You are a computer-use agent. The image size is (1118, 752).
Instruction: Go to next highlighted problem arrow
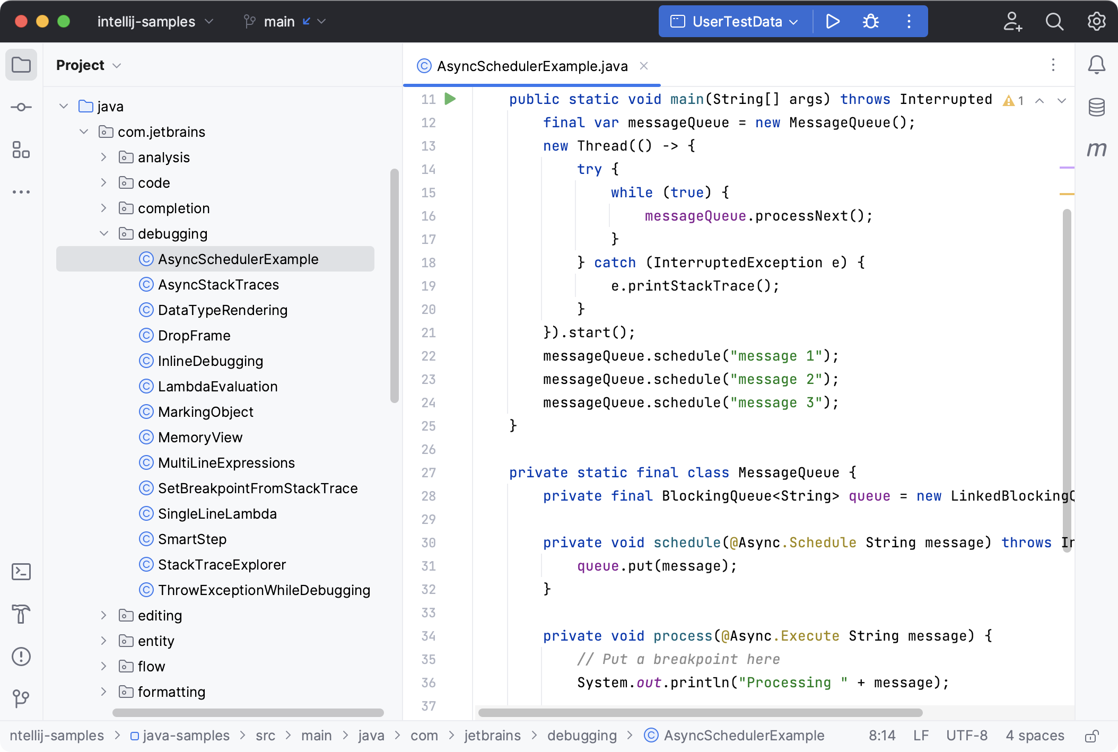click(x=1062, y=100)
